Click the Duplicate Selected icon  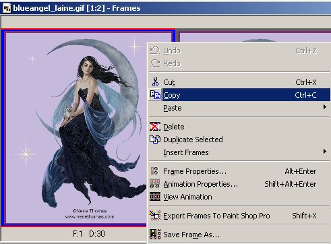pos(155,140)
